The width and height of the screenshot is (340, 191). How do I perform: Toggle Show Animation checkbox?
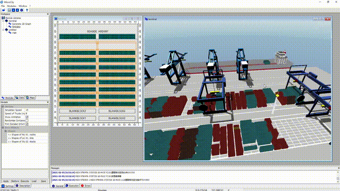click(x=27, y=117)
